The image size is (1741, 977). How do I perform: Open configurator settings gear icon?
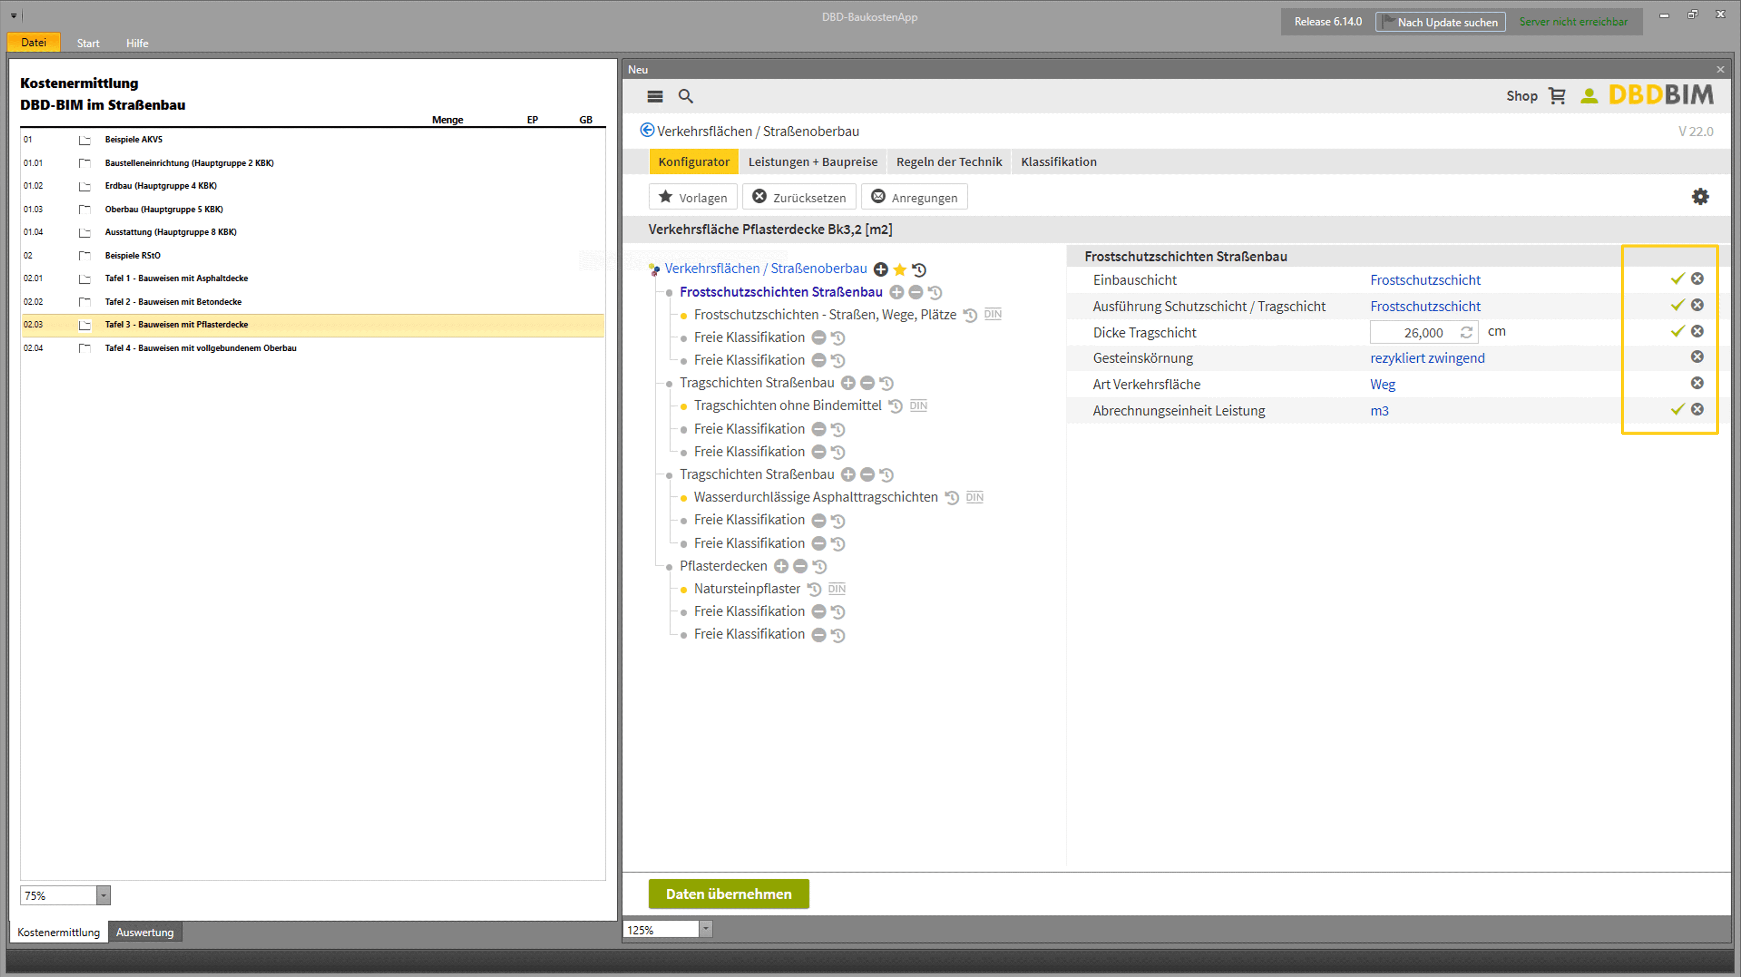[1700, 197]
